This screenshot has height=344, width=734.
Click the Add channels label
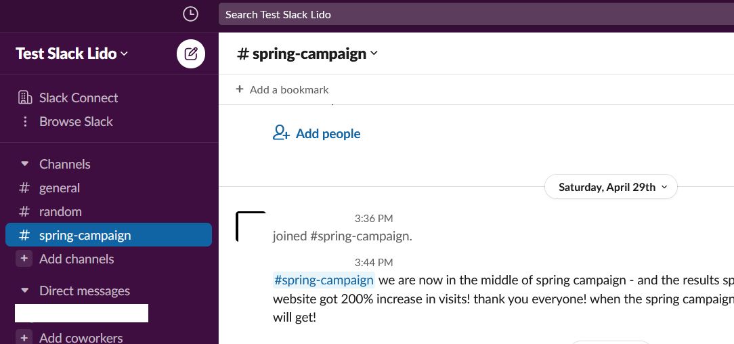coord(77,259)
